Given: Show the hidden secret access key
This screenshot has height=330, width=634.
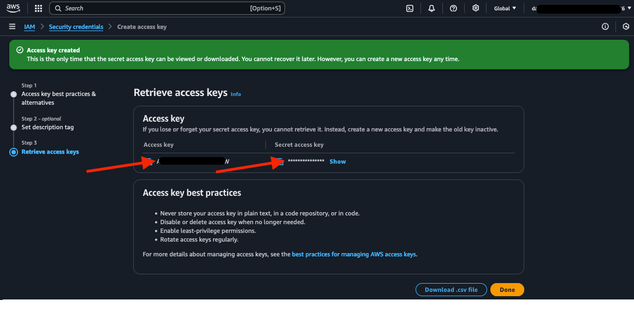Looking at the screenshot, I should pyautogui.click(x=337, y=161).
